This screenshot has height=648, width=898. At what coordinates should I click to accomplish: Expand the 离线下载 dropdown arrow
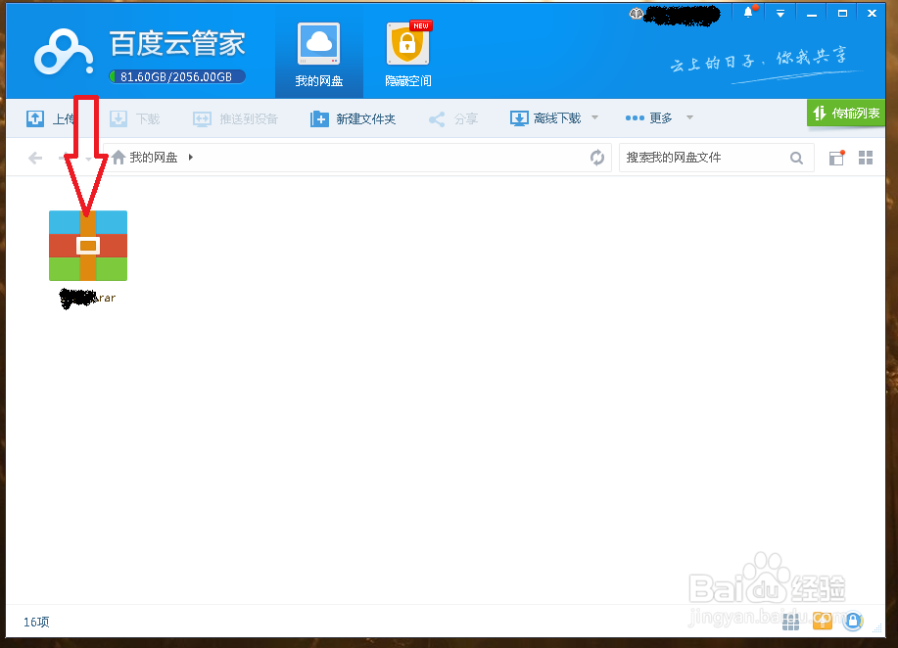594,117
